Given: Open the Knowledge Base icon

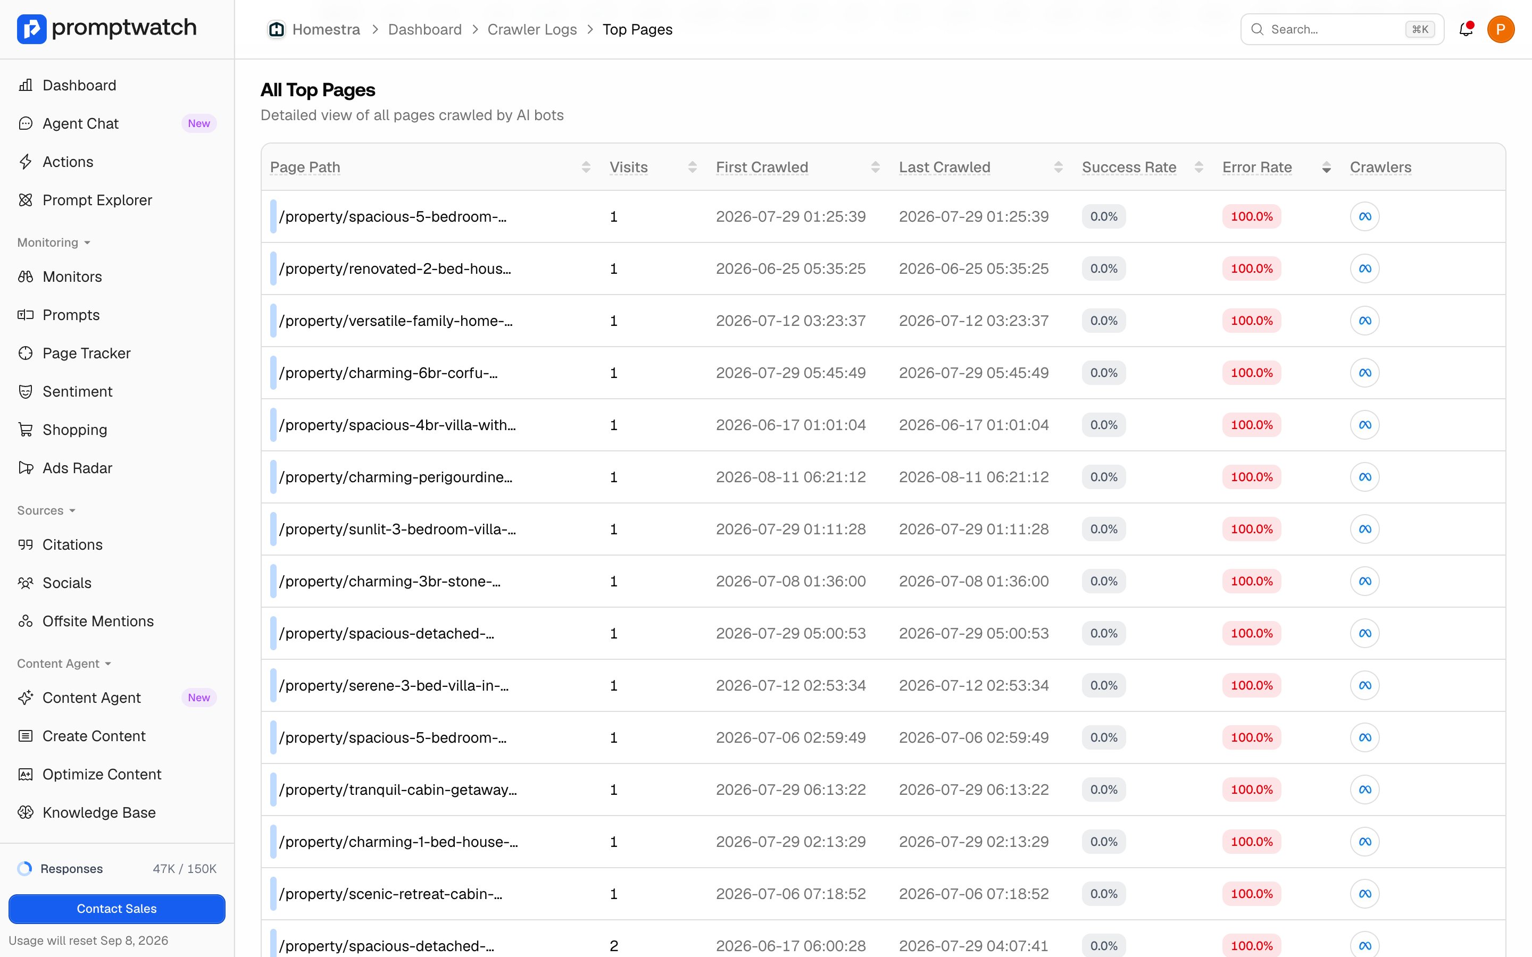Looking at the screenshot, I should pos(26,813).
